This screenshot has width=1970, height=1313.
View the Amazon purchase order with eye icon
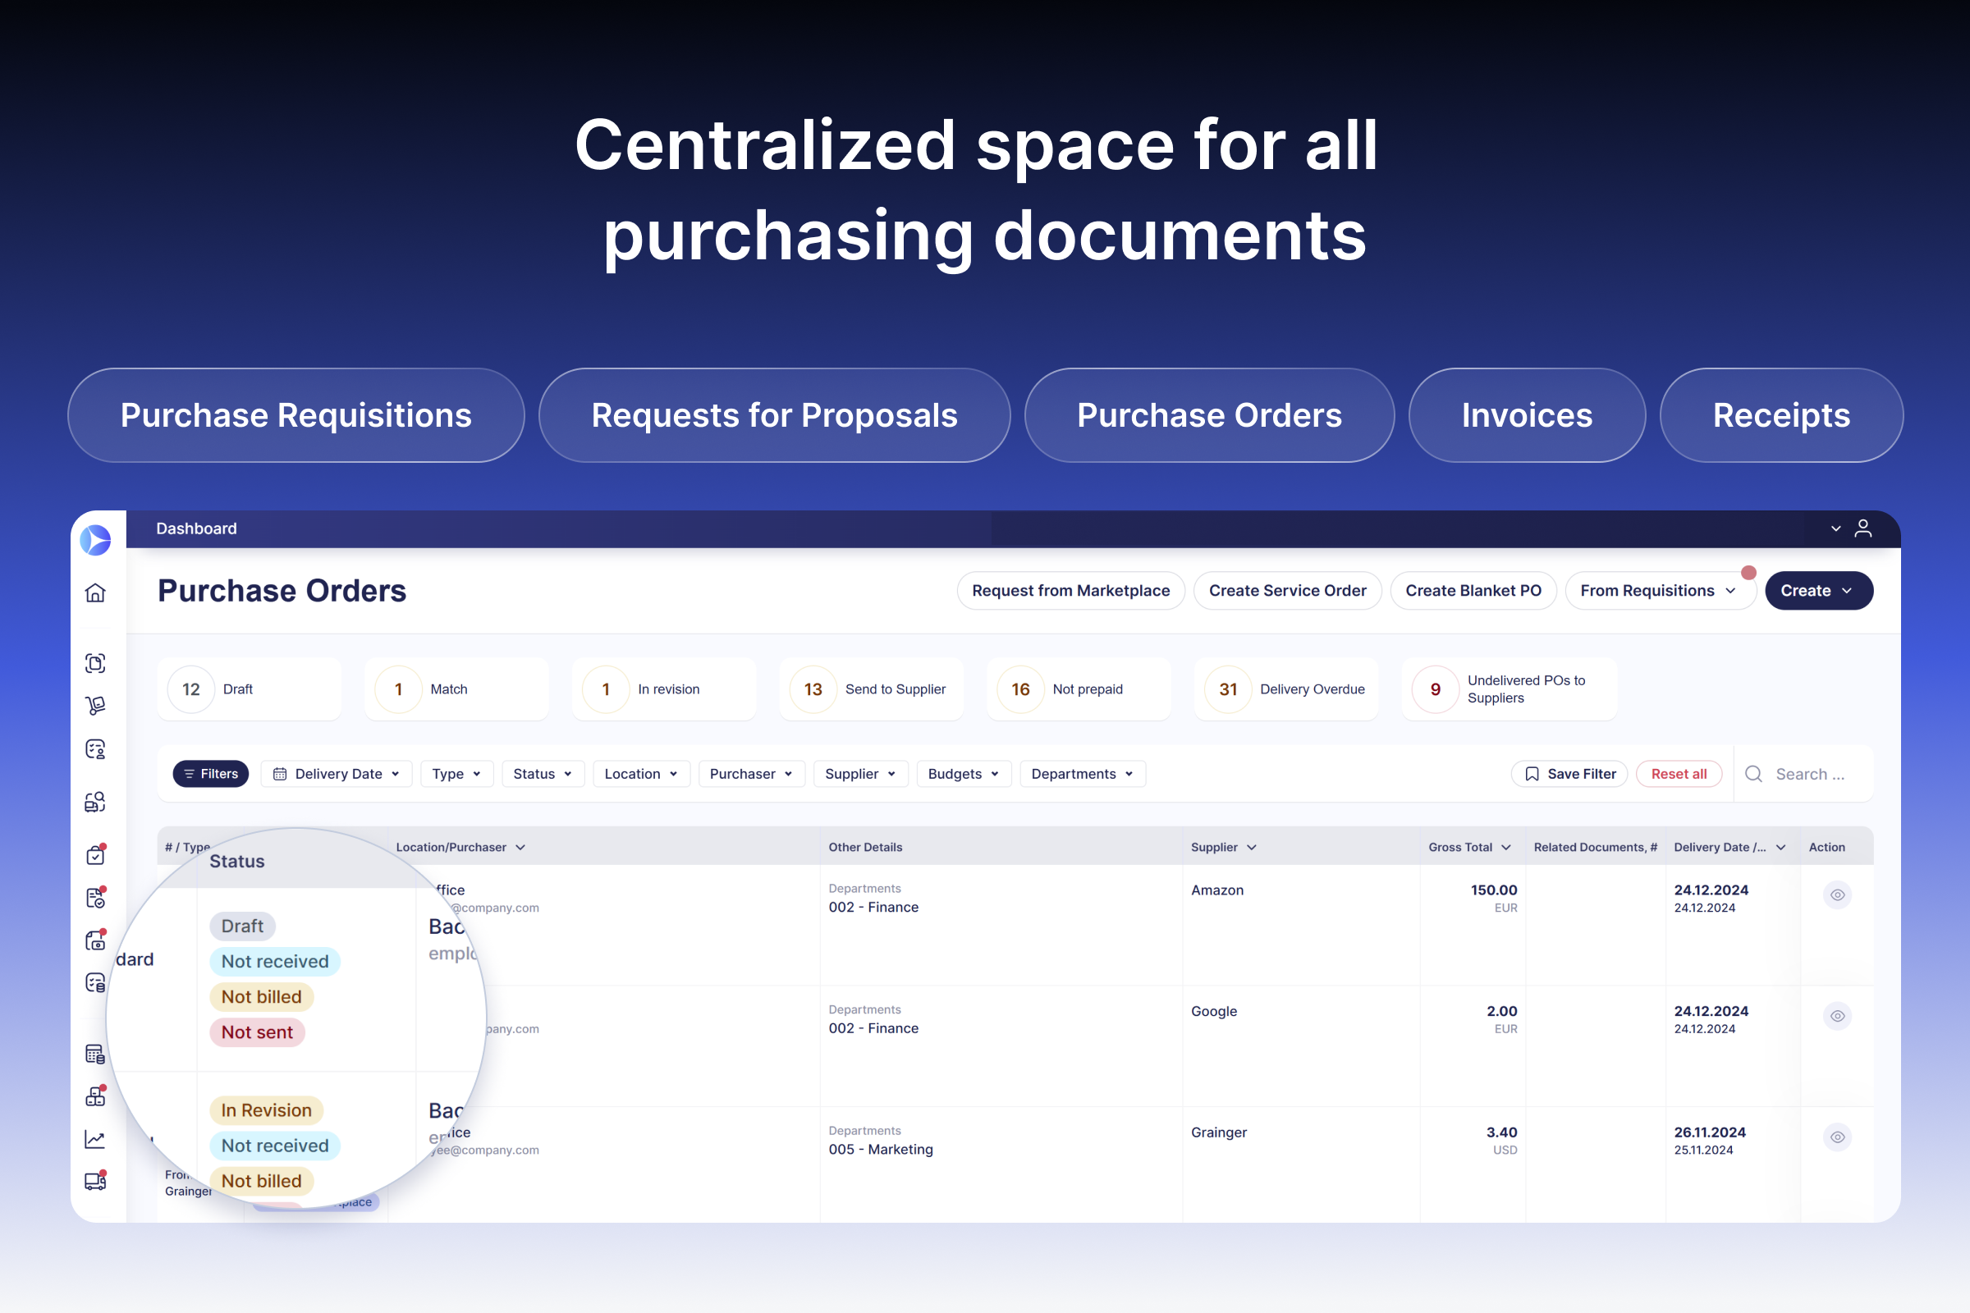pos(1837,894)
